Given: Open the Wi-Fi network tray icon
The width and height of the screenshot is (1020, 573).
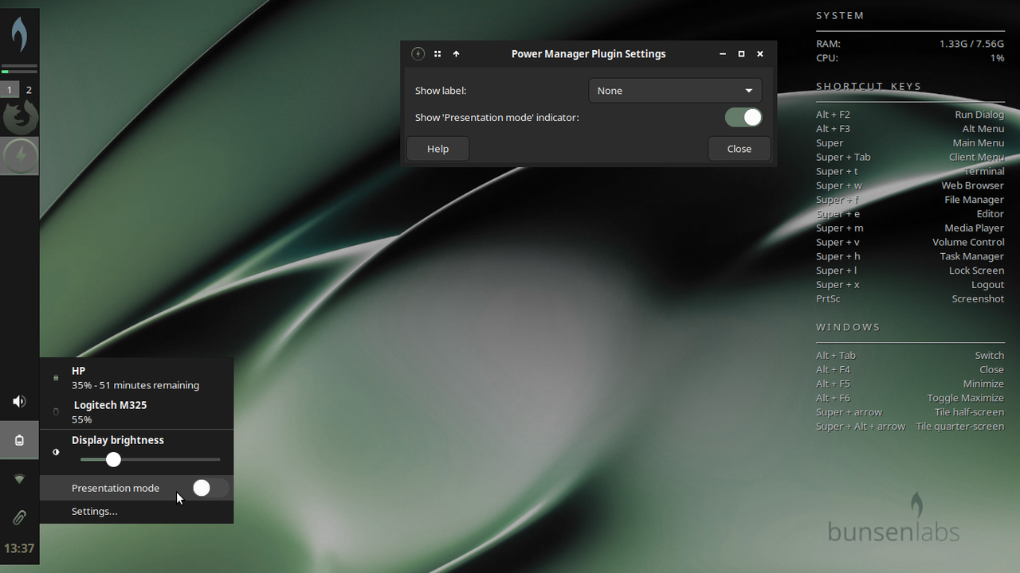Looking at the screenshot, I should (x=19, y=479).
